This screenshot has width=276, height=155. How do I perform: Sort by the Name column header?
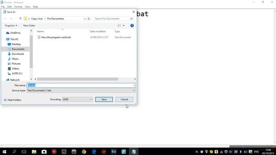tap(40, 31)
